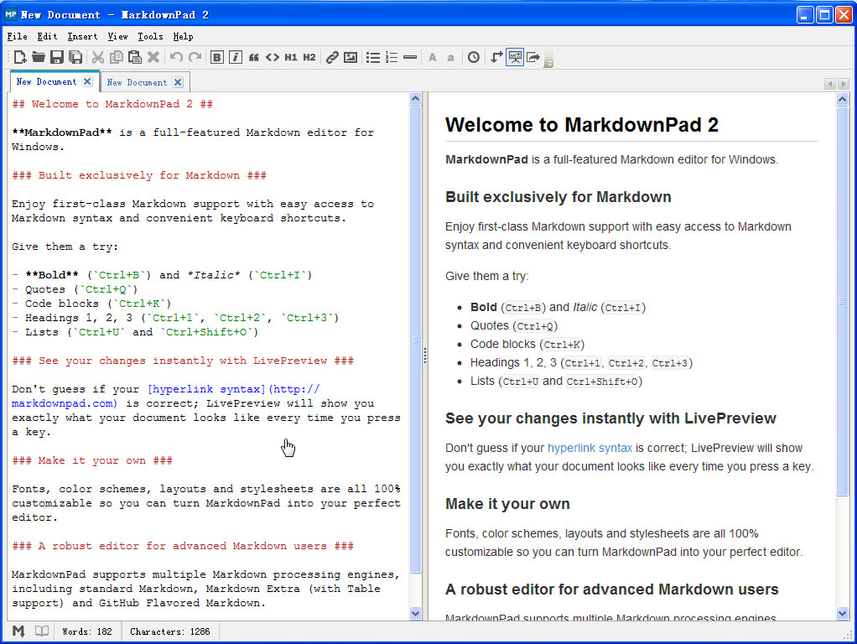The image size is (857, 644).
Task: Apply Heading 1 with H1 button
Action: (291, 57)
